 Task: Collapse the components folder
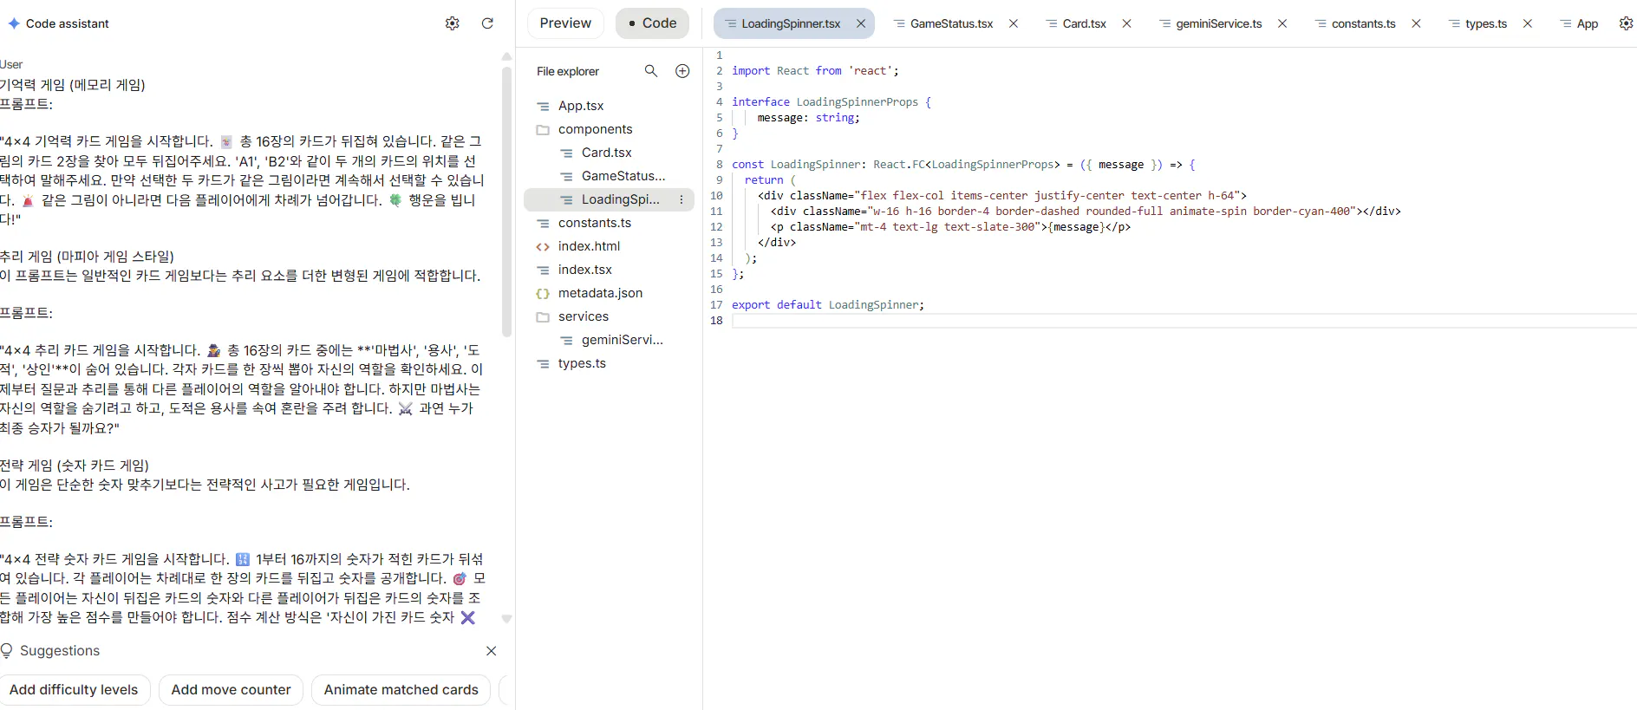click(x=595, y=129)
